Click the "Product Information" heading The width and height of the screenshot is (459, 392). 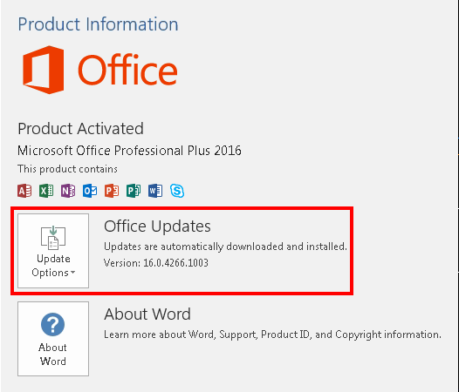point(98,24)
